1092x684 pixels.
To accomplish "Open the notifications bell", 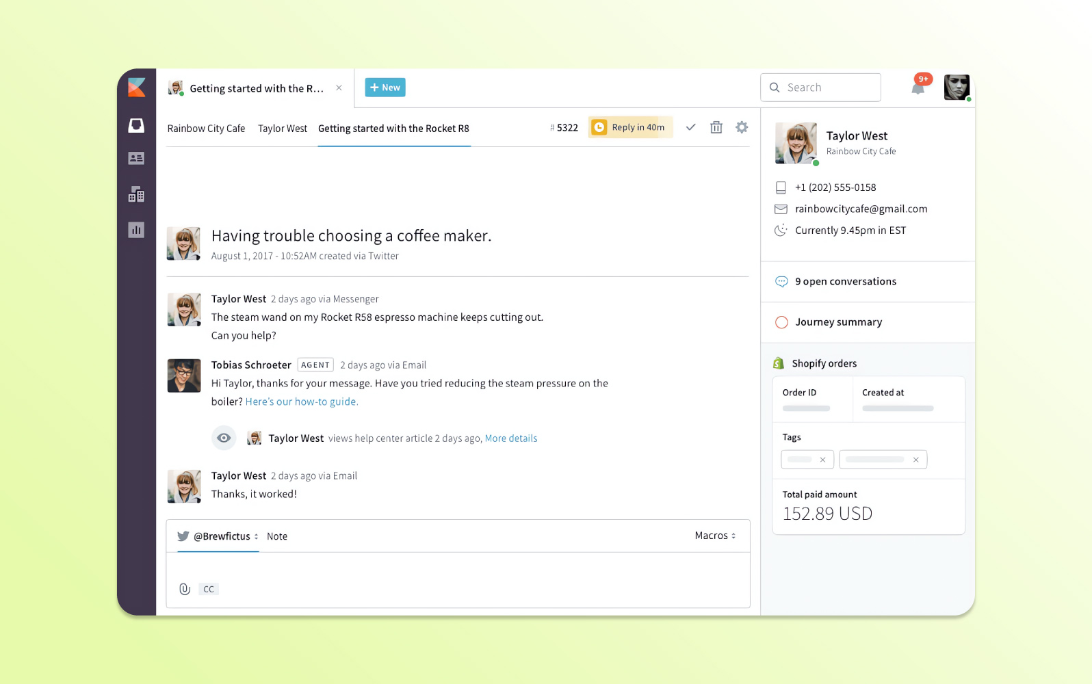I will [918, 88].
